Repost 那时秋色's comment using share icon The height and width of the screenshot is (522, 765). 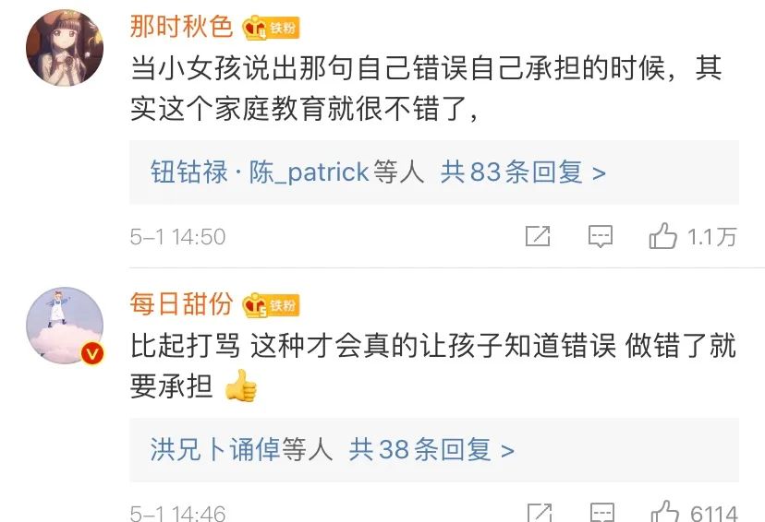tap(538, 236)
